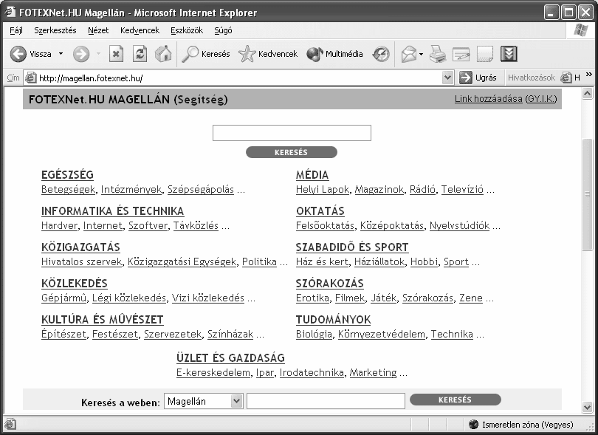Image resolution: width=598 pixels, height=435 pixels.
Task: Click the Keresés a weben input field
Action: tap(326, 401)
